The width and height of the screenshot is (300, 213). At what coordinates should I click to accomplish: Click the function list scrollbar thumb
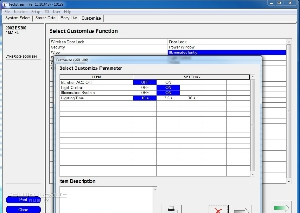pyautogui.click(x=289, y=111)
